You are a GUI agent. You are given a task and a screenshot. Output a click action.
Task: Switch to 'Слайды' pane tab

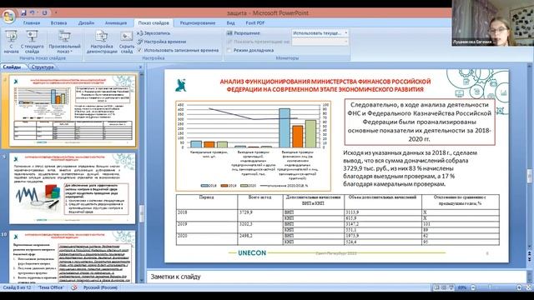[13, 67]
